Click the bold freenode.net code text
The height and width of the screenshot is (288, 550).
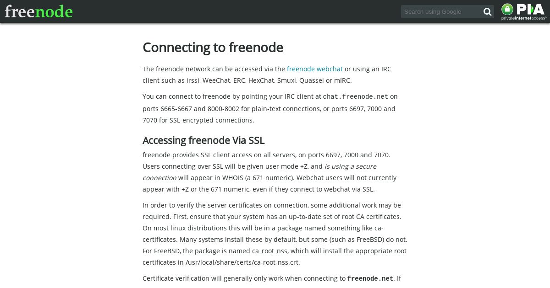(370, 279)
